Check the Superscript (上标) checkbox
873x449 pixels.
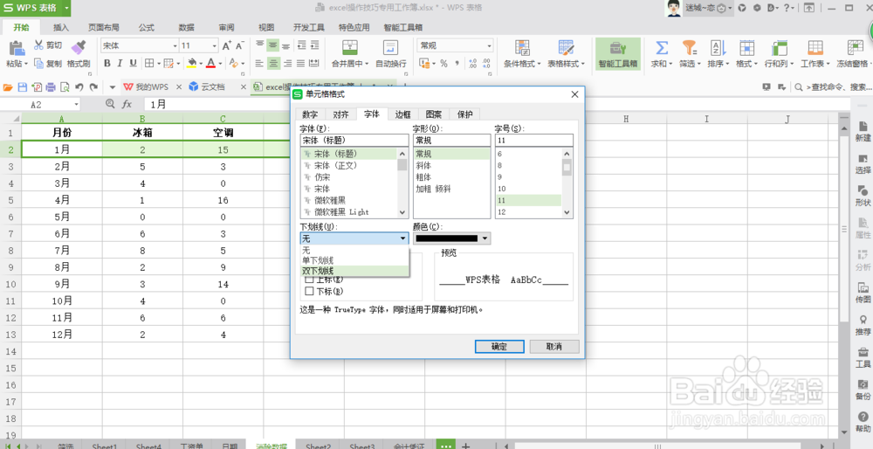coord(310,280)
